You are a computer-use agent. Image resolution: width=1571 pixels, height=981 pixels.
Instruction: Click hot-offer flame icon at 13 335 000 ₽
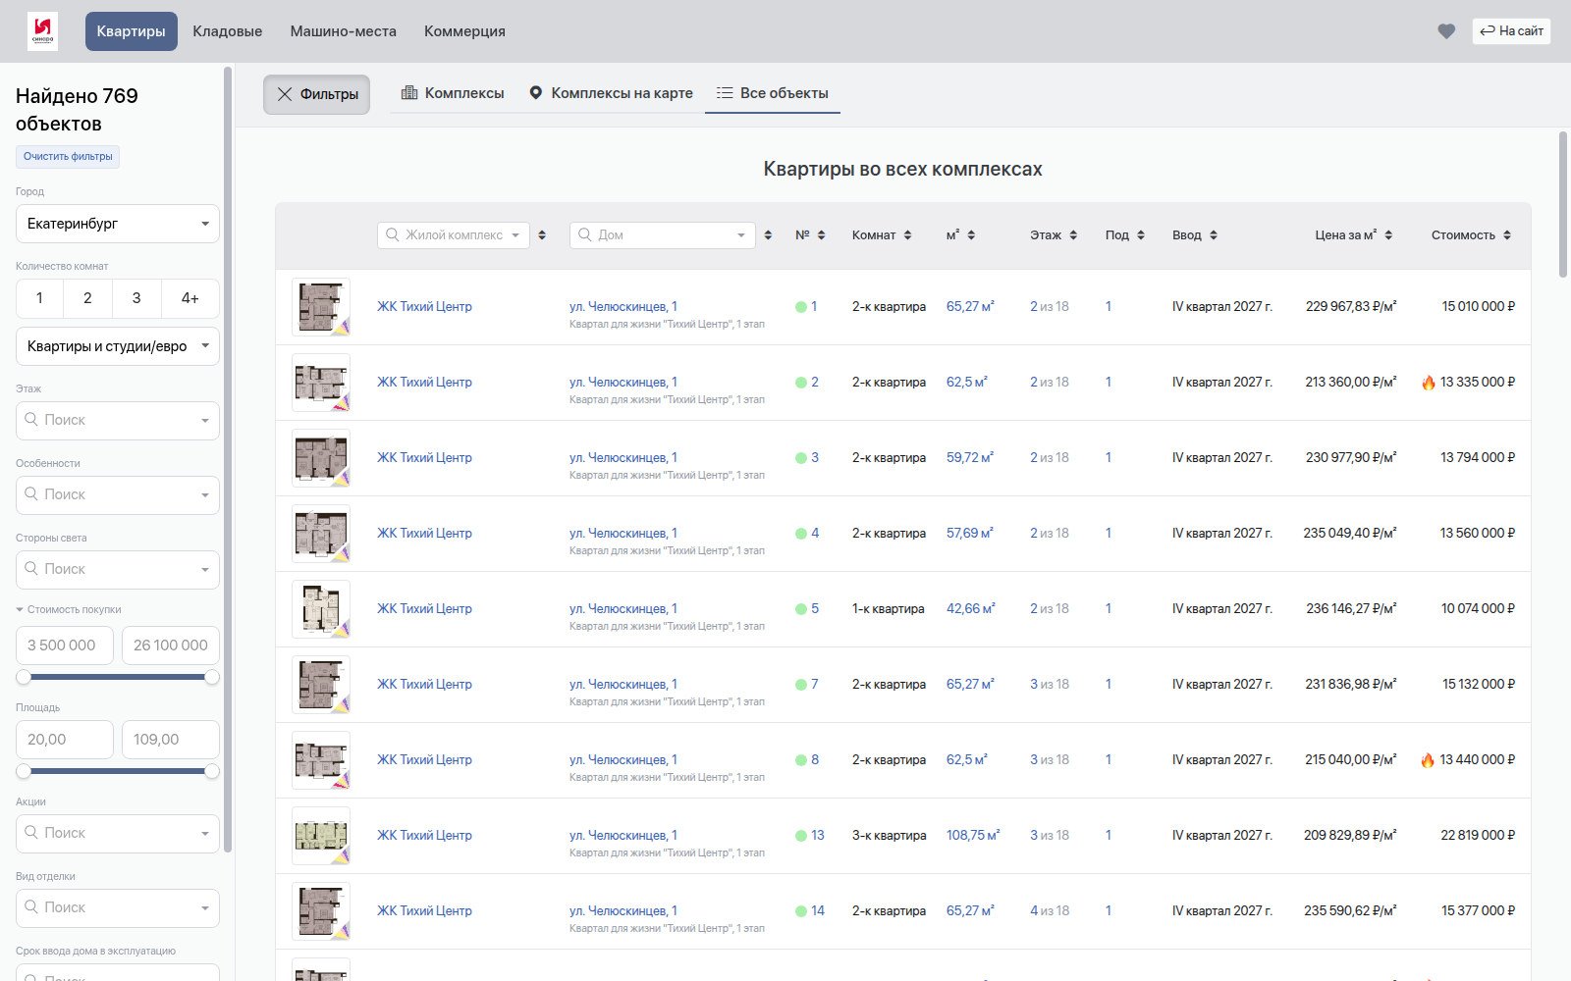(x=1429, y=383)
